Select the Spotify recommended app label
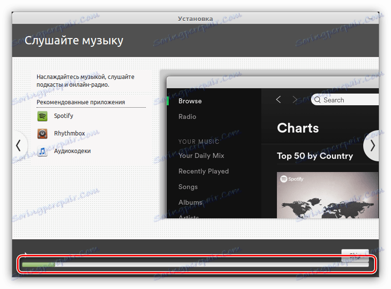Viewport: 391px width, 289px height. 63,116
